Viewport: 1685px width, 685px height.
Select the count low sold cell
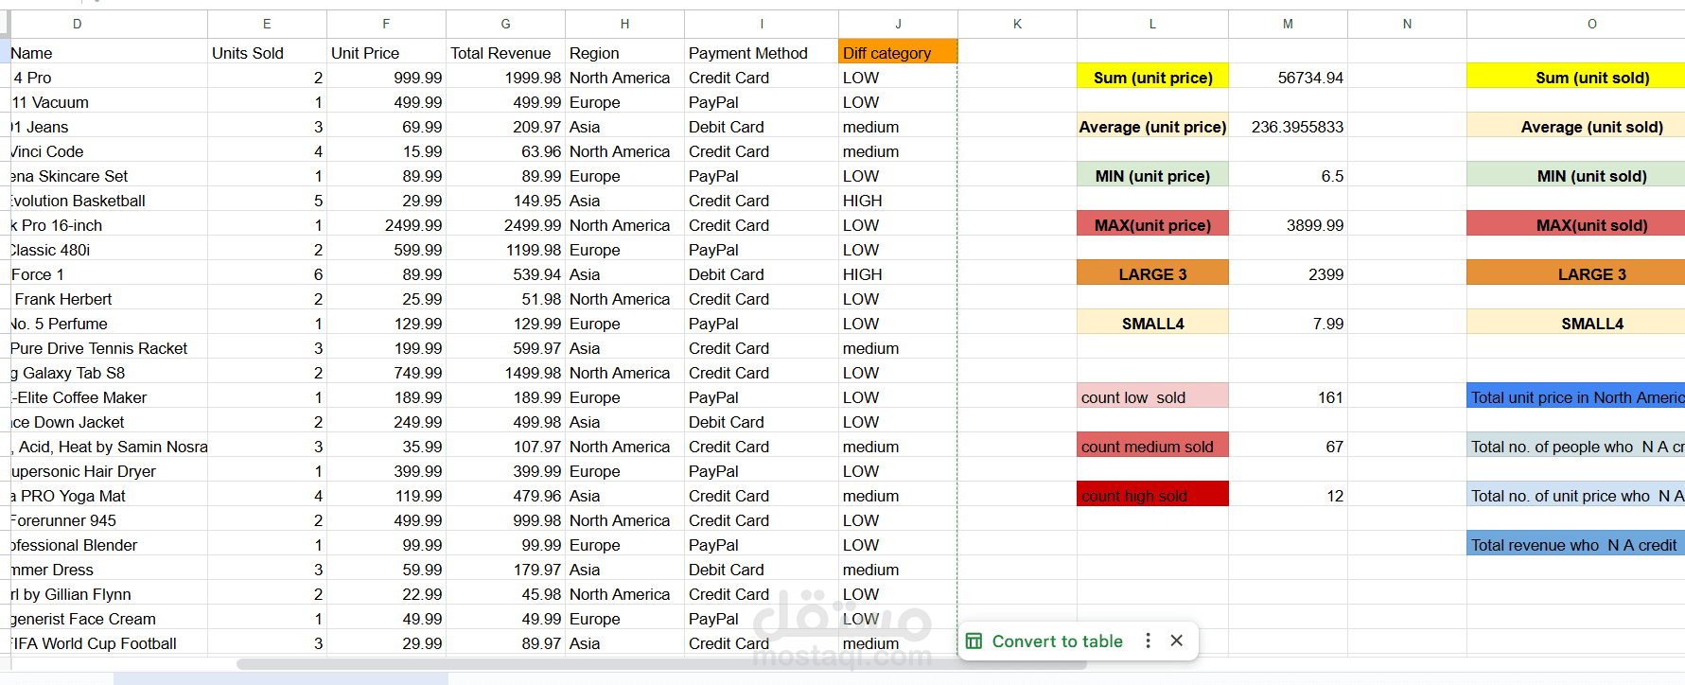[x=1152, y=397]
